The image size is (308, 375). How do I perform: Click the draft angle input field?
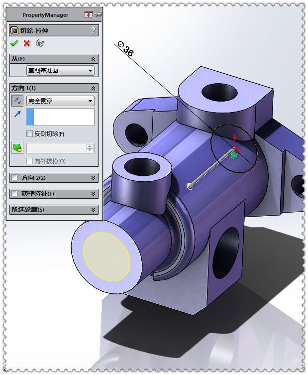(x=56, y=148)
